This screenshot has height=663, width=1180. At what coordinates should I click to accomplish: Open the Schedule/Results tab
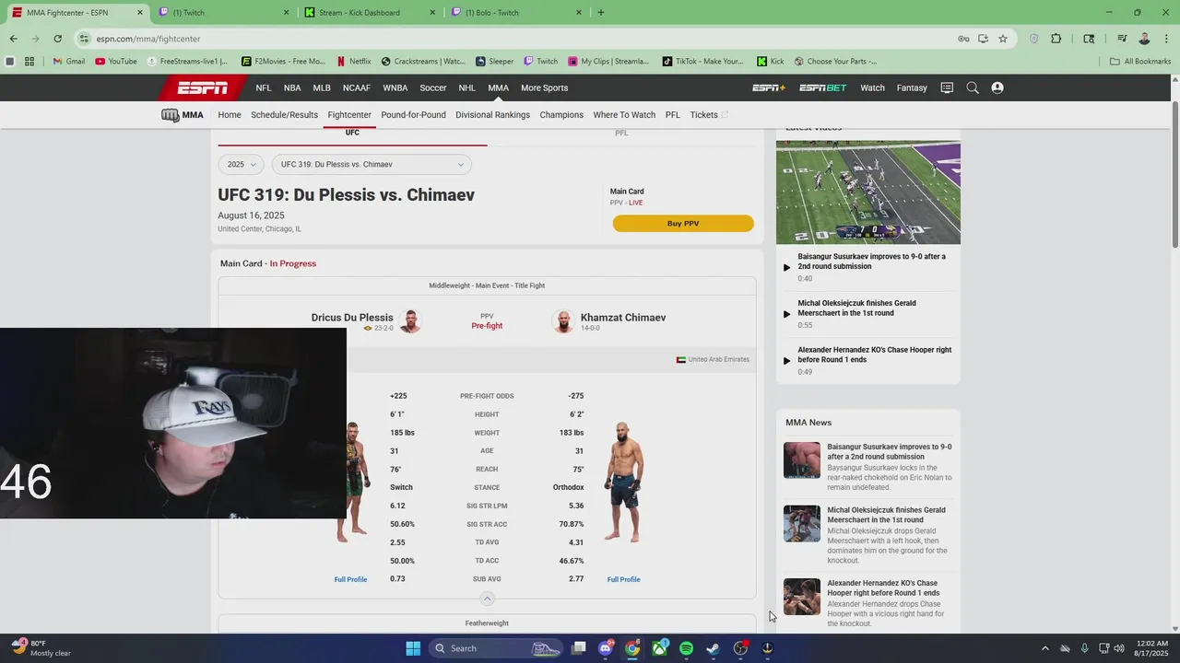point(284,115)
